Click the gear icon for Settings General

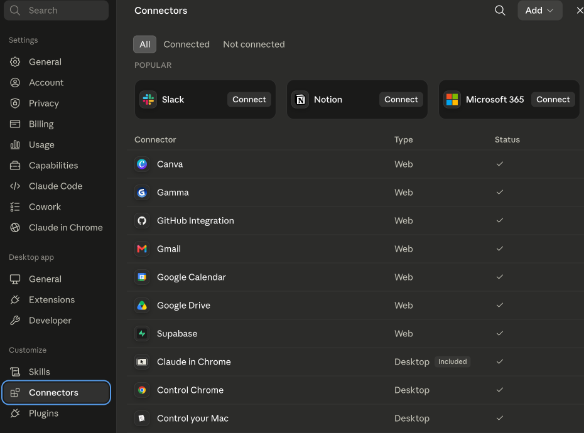point(15,61)
